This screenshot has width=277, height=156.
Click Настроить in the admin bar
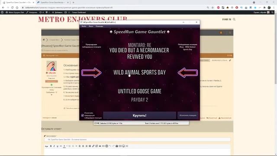(32, 13)
